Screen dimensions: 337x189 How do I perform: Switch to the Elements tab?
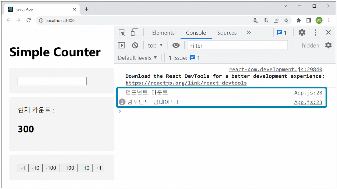pyautogui.click(x=163, y=33)
